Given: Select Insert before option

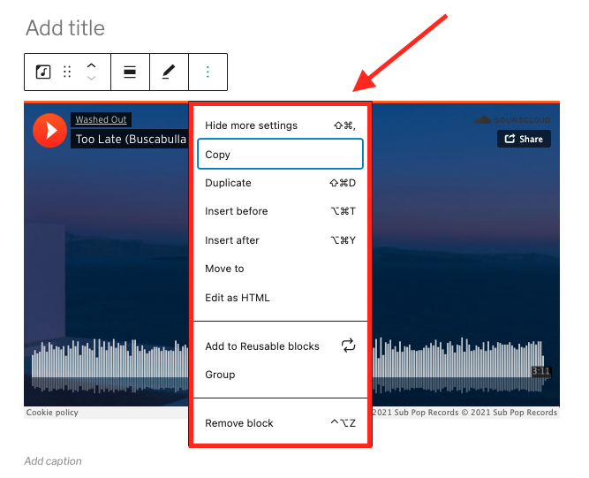Looking at the screenshot, I should coord(280,211).
